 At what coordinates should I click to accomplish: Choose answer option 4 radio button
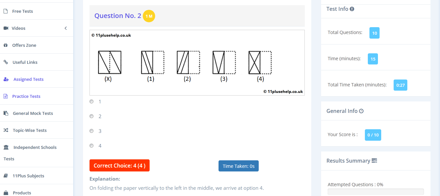coord(91,146)
